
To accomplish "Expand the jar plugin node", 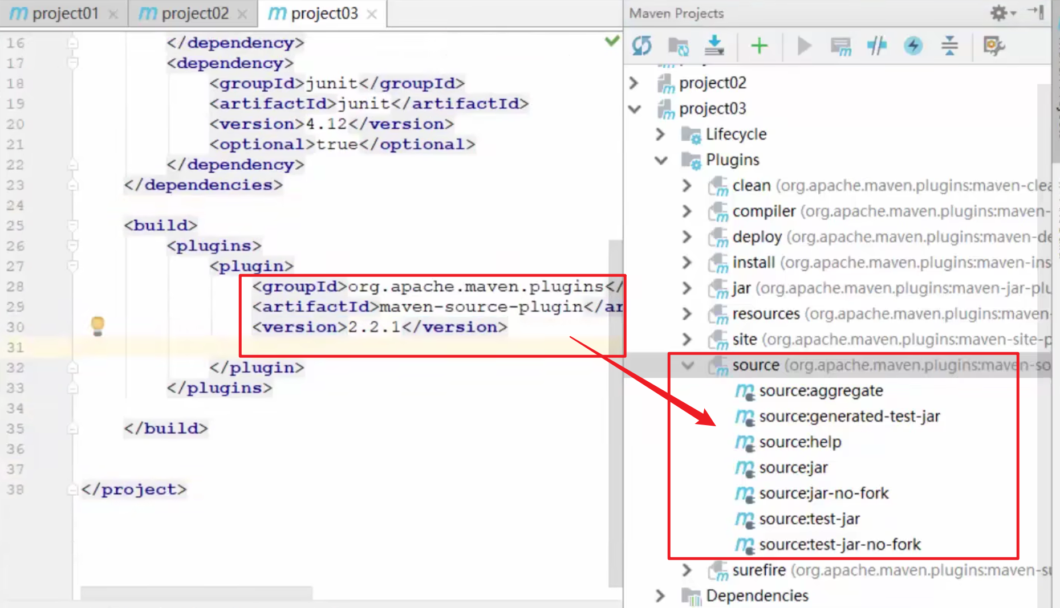I will (x=687, y=288).
